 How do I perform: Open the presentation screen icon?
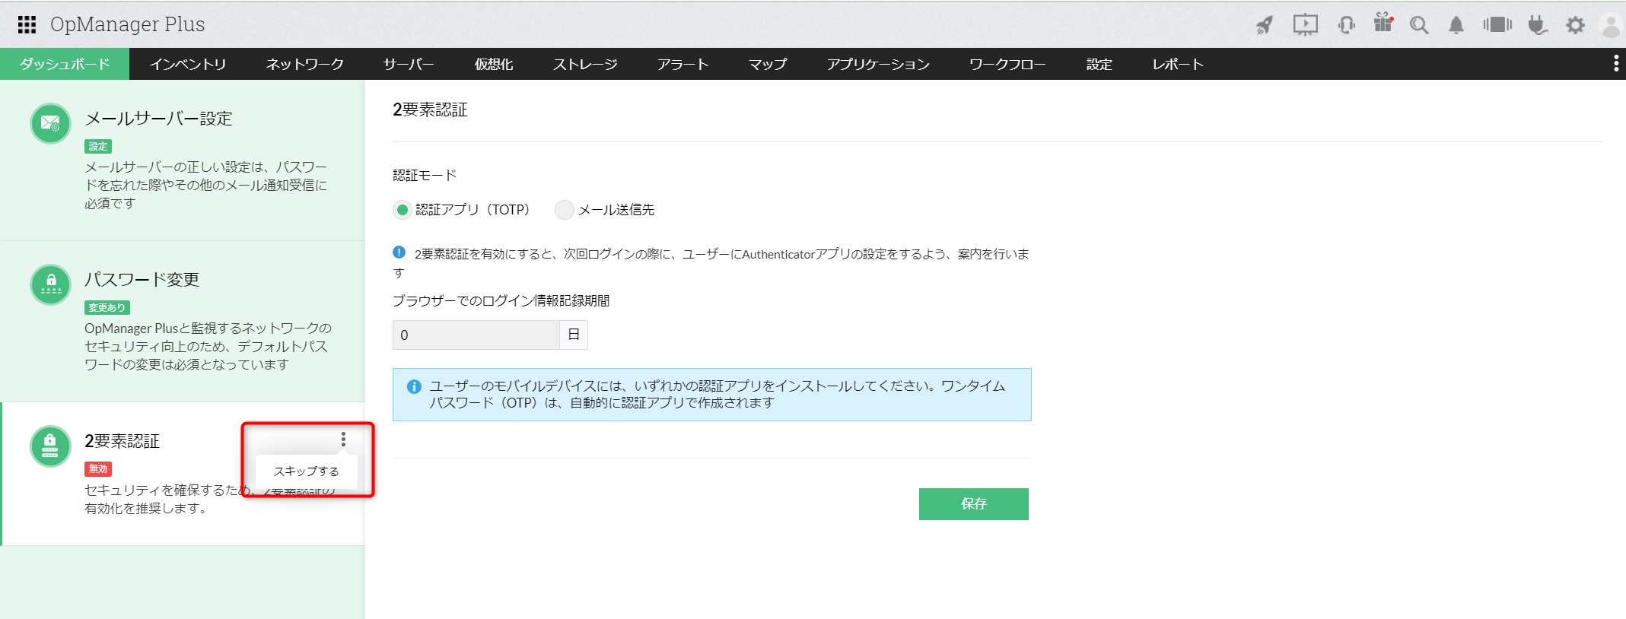(x=1305, y=25)
